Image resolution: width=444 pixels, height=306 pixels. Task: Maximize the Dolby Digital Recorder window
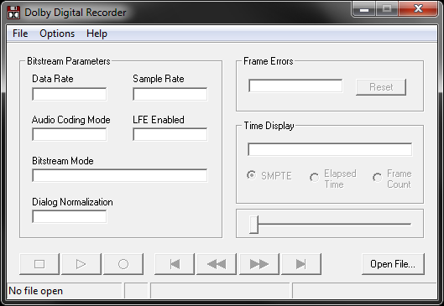coord(387,8)
